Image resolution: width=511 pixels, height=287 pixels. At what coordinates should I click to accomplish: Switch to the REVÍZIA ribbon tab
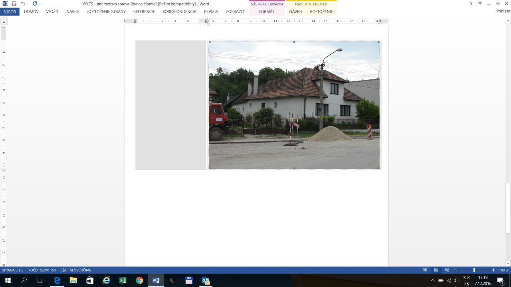click(211, 12)
